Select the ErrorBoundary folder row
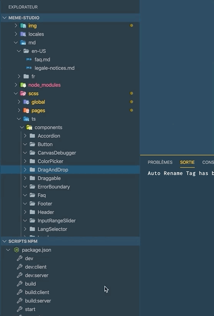This screenshot has height=316, width=214. point(70,187)
